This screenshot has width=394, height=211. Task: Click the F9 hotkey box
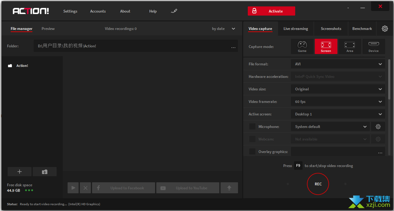[298, 166]
